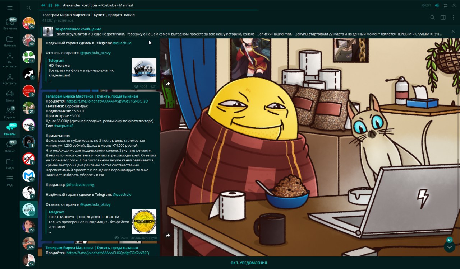Search messages inside this channel

point(433,18)
